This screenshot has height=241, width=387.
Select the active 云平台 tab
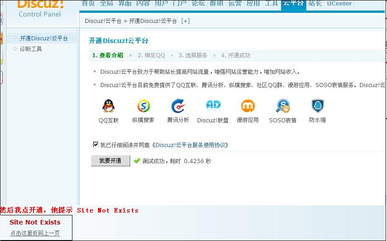(293, 4)
